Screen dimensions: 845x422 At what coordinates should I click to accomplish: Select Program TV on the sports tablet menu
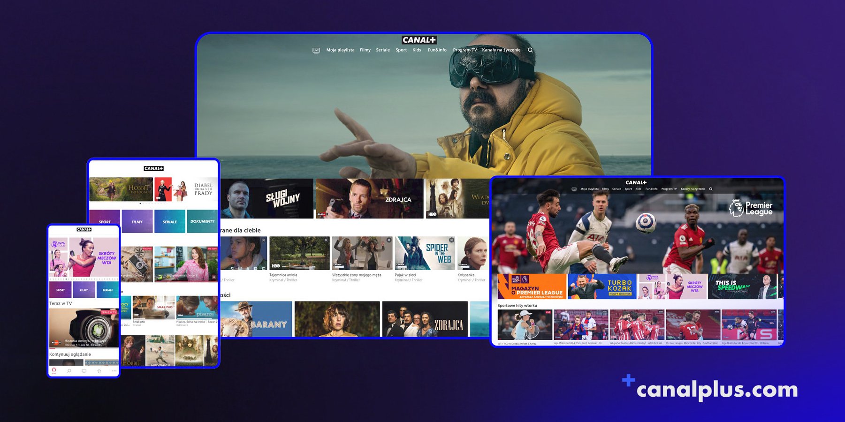pyautogui.click(x=669, y=189)
